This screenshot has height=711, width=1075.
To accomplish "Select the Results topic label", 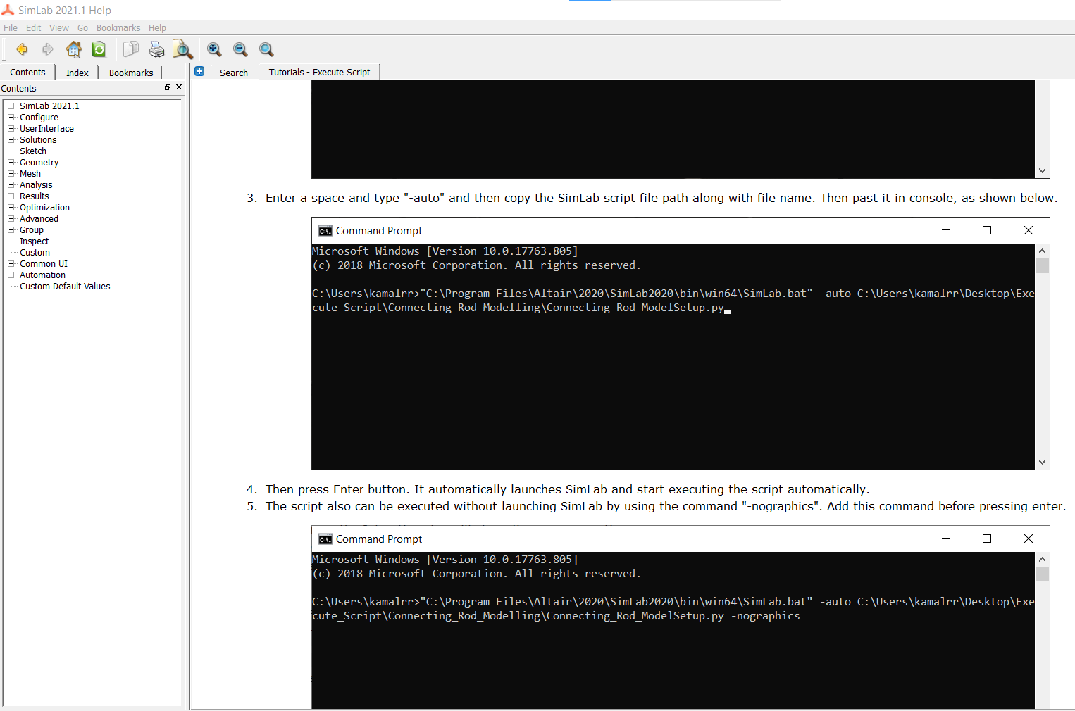I will (34, 196).
